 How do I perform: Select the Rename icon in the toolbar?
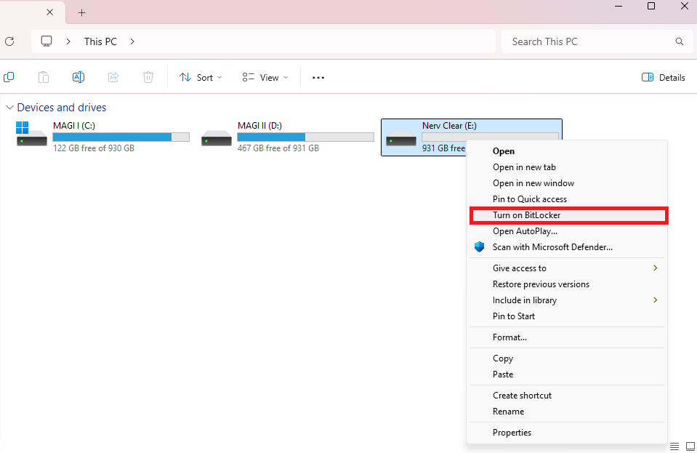point(78,76)
